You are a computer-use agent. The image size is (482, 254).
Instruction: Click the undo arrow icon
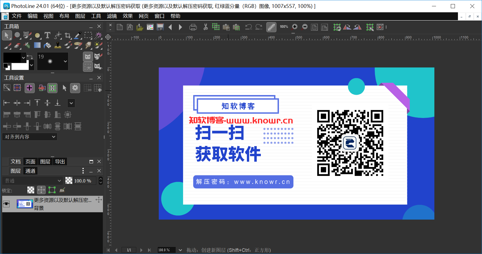click(x=249, y=27)
